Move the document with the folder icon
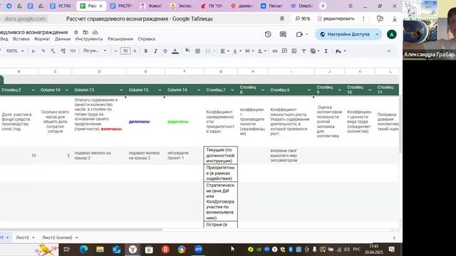Viewport: 456px width, 256px height. [85, 32]
